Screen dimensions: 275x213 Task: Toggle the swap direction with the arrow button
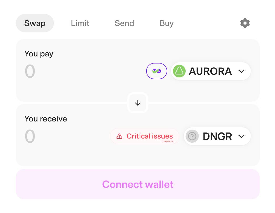(137, 103)
